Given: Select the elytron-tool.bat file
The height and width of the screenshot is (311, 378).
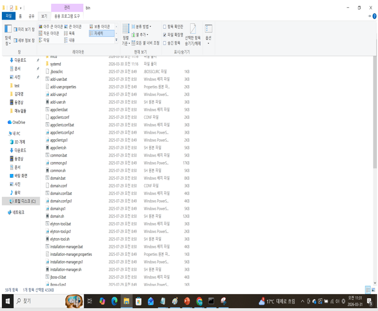Looking at the screenshot, I should point(61,224).
